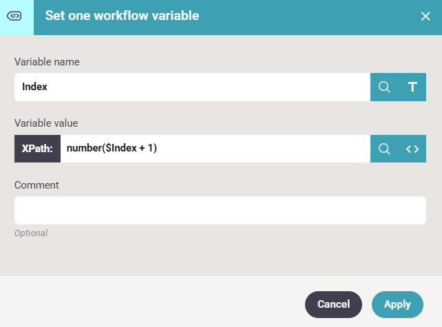Click the "Set one workflow variable" title
The image size is (442, 327).
coord(122,16)
